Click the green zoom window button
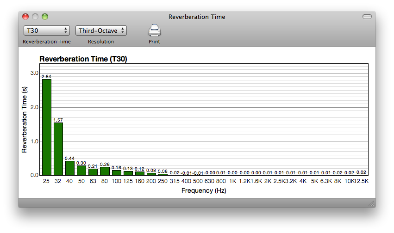The width and height of the screenshot is (394, 233). pyautogui.click(x=45, y=17)
